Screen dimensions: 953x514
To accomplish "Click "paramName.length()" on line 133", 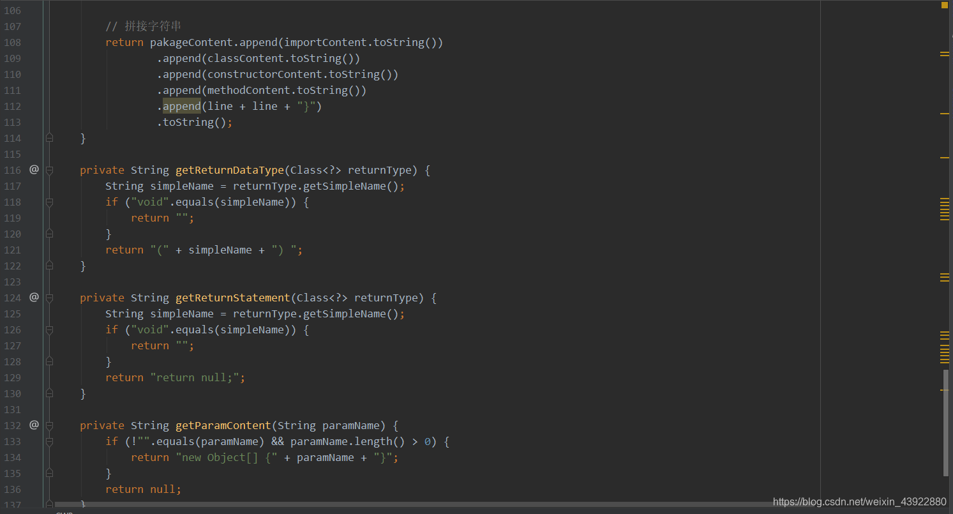I will click(348, 441).
